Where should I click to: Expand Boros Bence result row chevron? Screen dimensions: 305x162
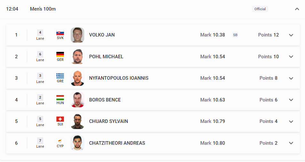291,100
